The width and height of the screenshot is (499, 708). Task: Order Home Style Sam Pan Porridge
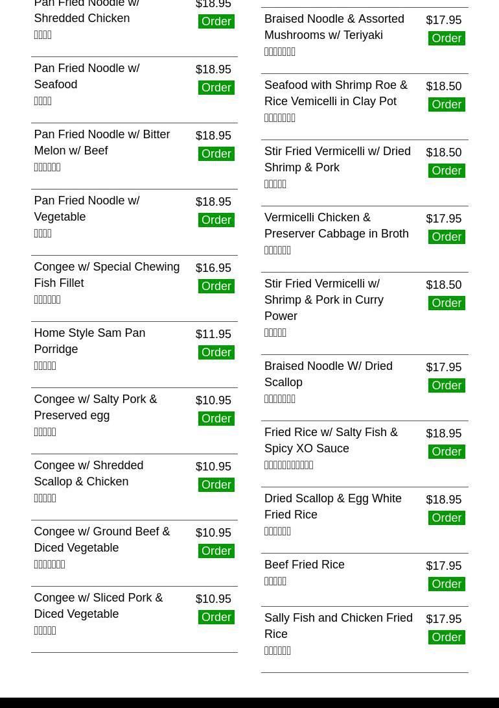coord(216,352)
